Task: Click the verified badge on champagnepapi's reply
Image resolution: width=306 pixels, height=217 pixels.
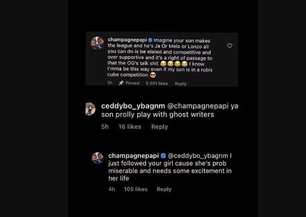Action: 163,155
